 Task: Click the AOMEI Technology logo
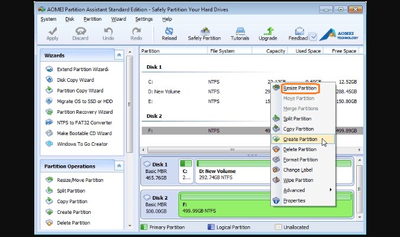pyautogui.click(x=339, y=34)
